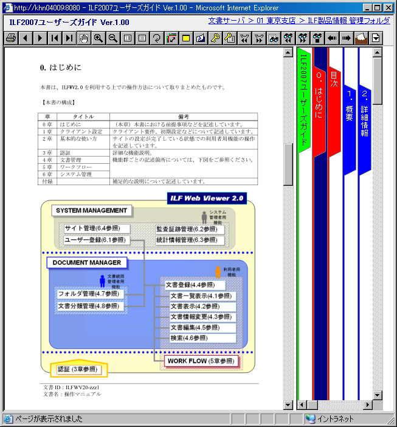Open the toolbar's dropdown arrow button at far right
Screen dimensions: 397x427
[376, 38]
